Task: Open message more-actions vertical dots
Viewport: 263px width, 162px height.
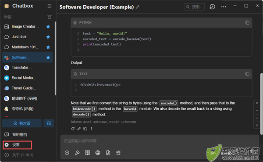Action: click(92, 129)
